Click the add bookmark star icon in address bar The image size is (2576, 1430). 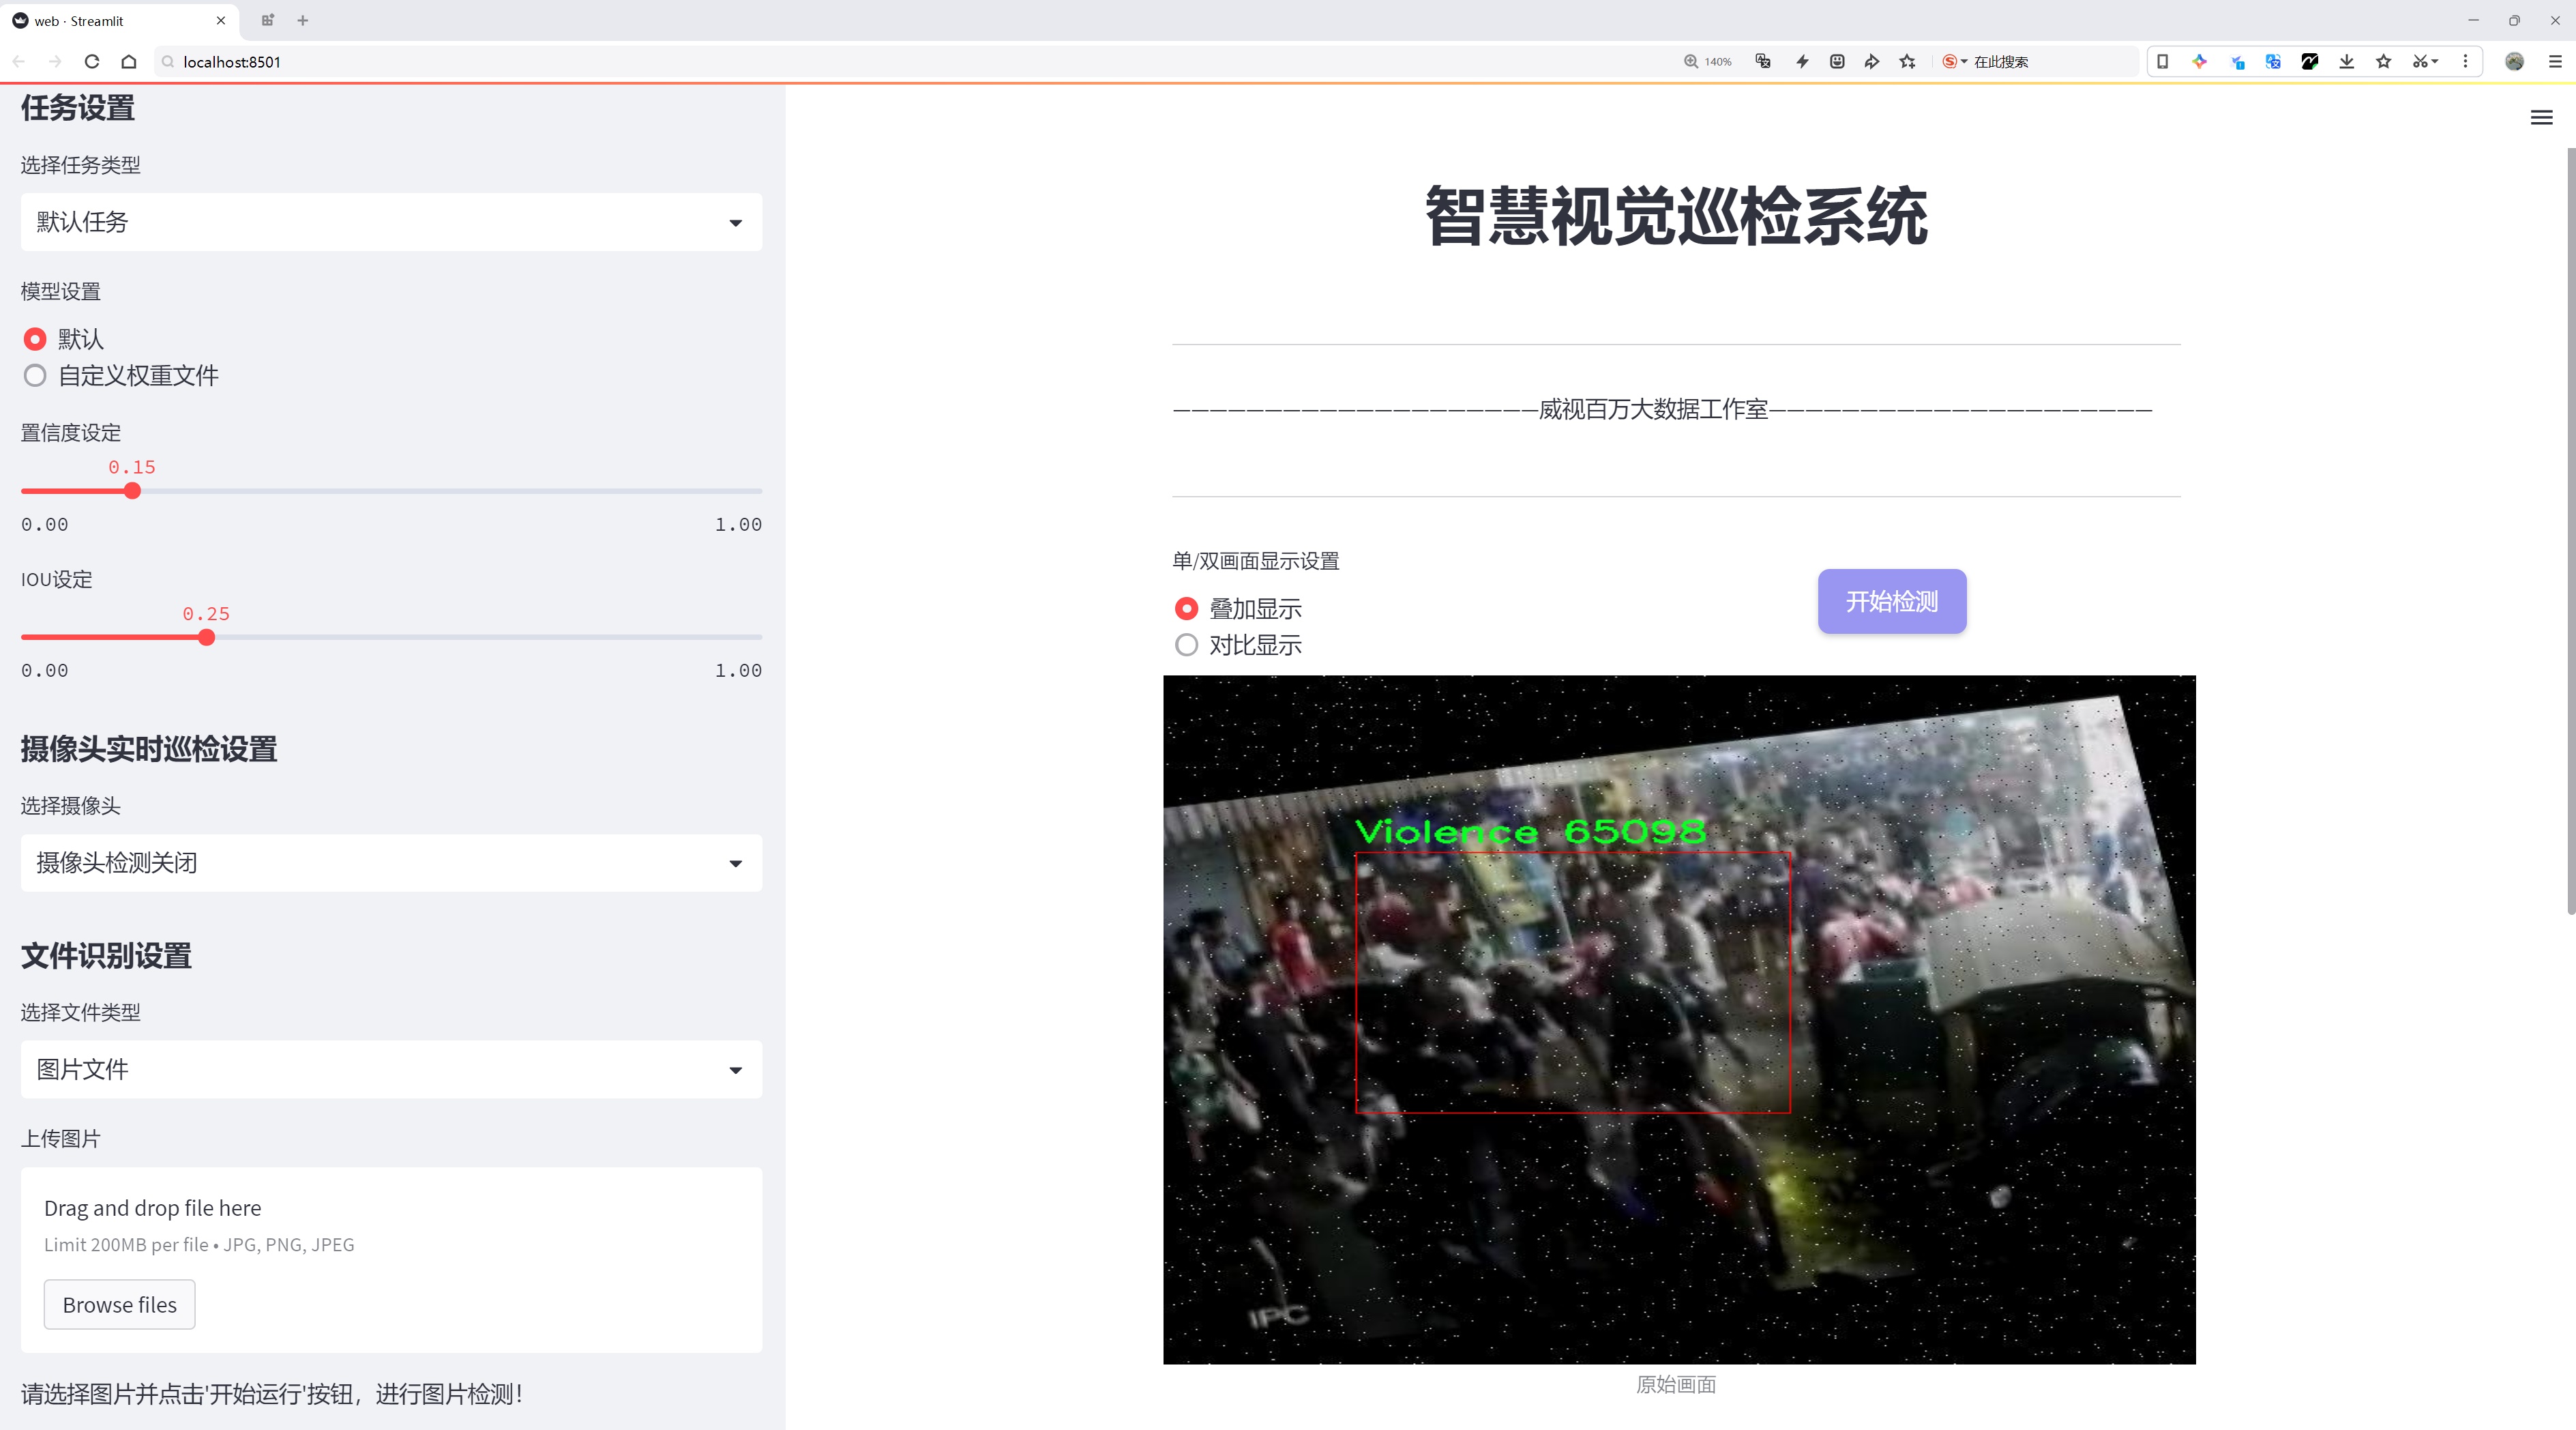click(x=1908, y=62)
